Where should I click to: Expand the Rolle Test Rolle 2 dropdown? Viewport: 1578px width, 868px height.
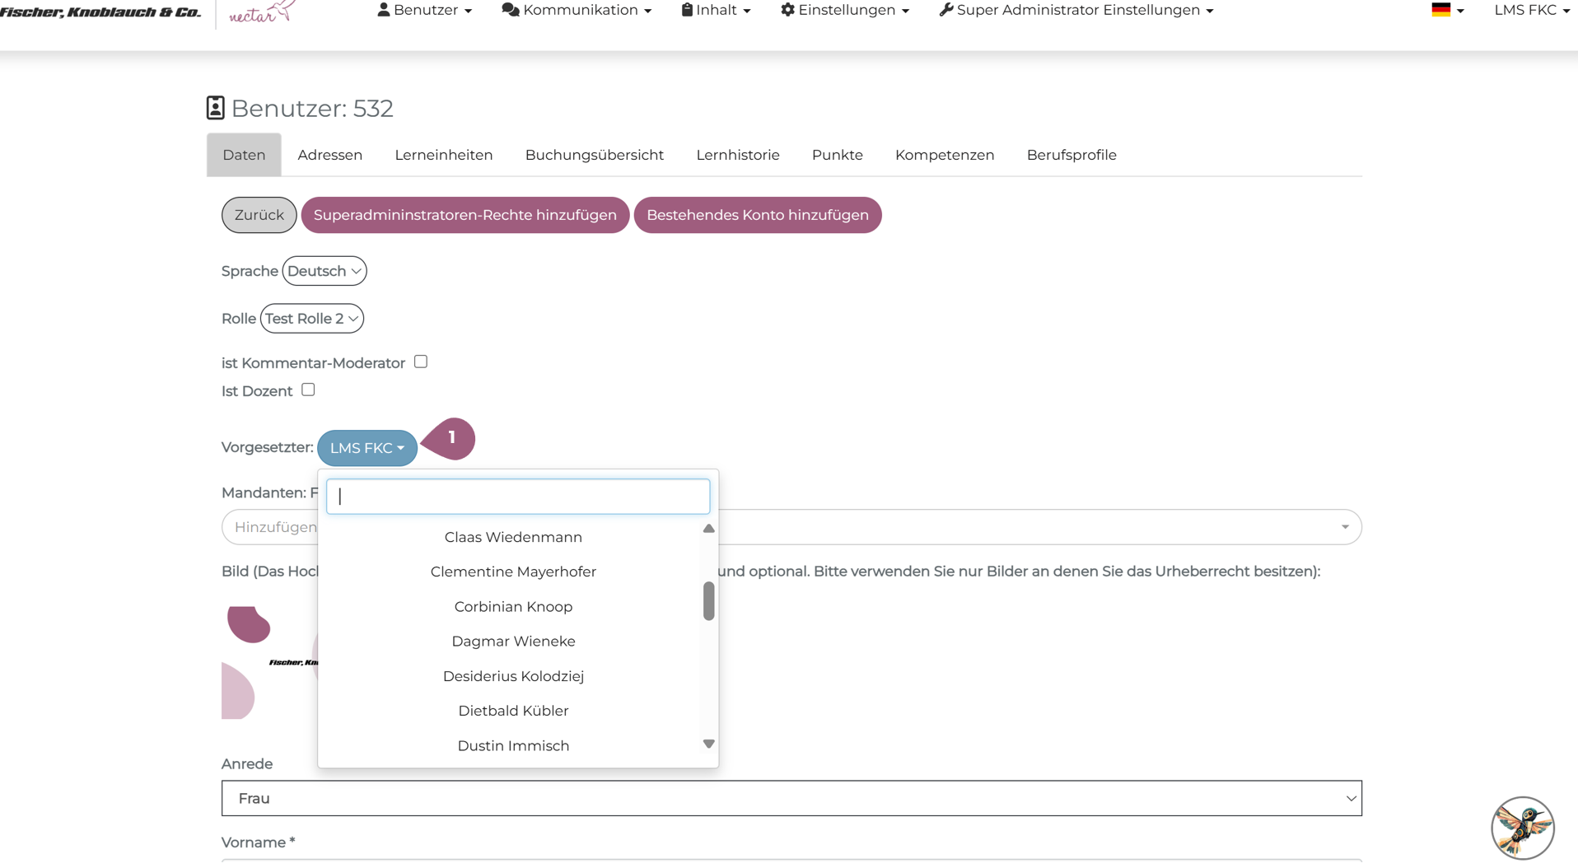pos(311,319)
